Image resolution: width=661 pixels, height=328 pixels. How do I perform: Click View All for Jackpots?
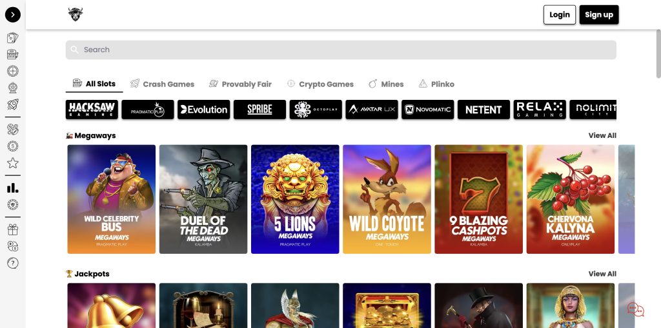point(602,274)
